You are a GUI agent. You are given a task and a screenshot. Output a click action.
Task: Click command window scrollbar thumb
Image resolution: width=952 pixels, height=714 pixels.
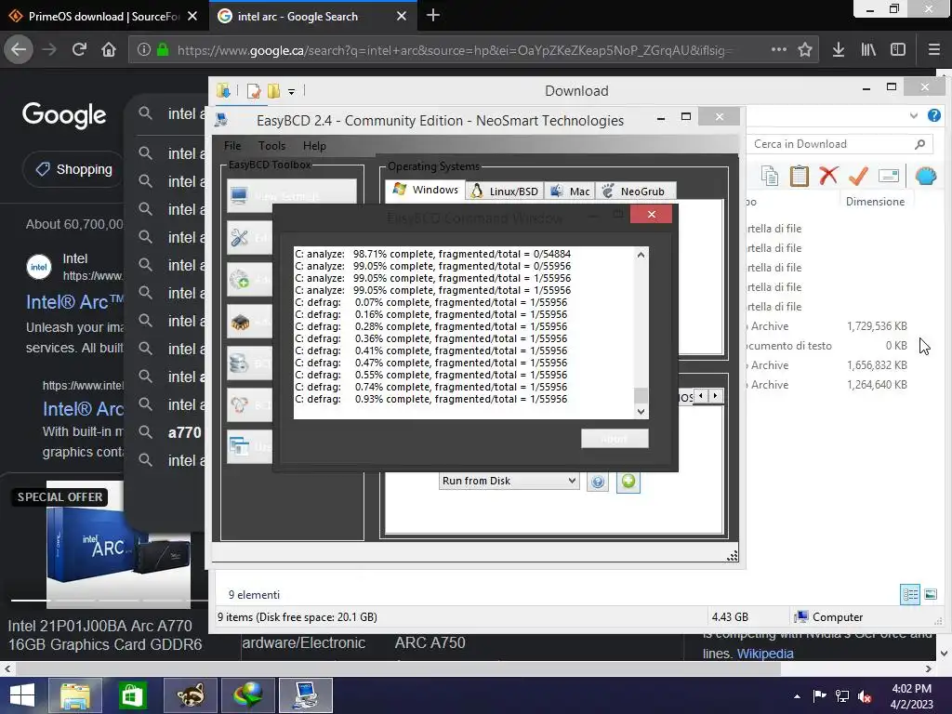point(641,395)
